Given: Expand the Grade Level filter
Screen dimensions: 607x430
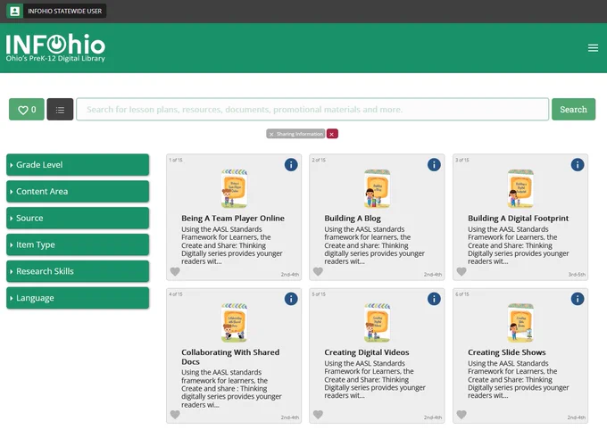Looking at the screenshot, I should (78, 165).
